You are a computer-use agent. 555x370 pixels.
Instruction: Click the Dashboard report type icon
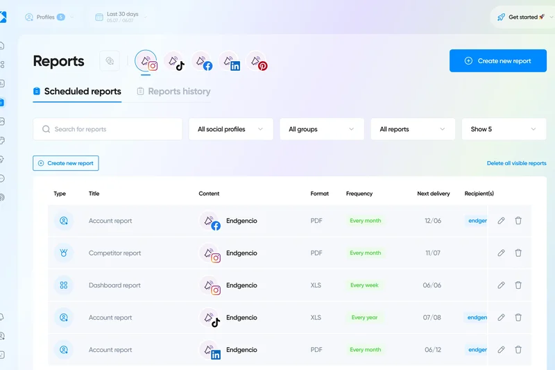pos(63,285)
